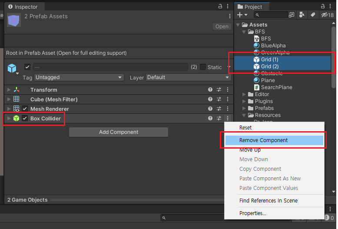Click the Project open-in-search window icon

[292, 15]
